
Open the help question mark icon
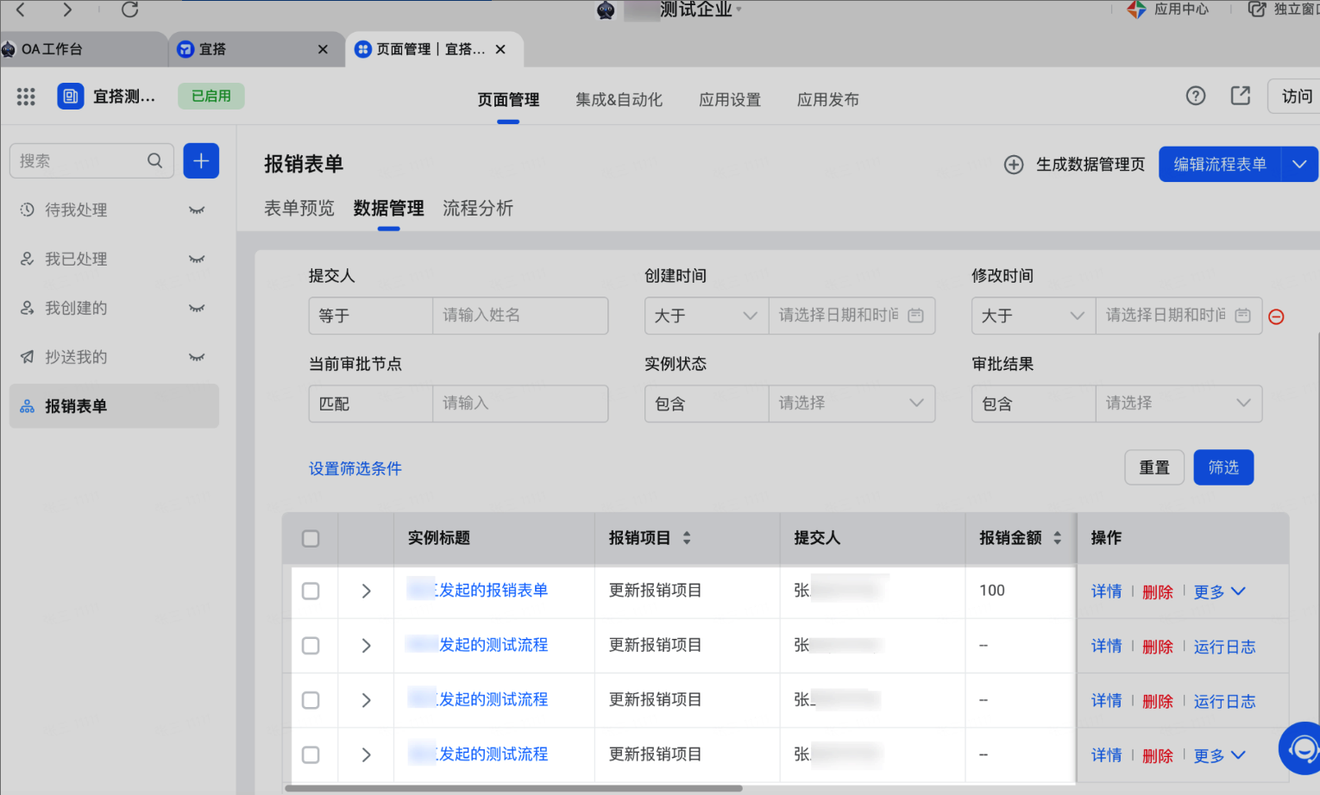point(1196,96)
